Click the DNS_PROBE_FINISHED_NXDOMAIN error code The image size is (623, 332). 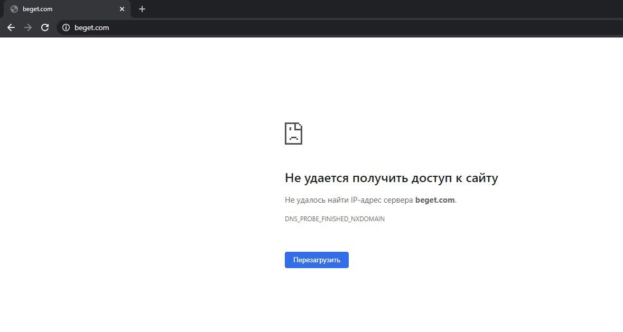tap(334, 219)
